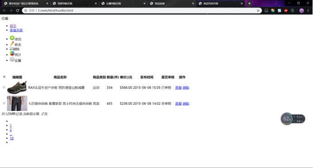
Task: Open the red ABP extension icon
Action: (x=286, y=10)
